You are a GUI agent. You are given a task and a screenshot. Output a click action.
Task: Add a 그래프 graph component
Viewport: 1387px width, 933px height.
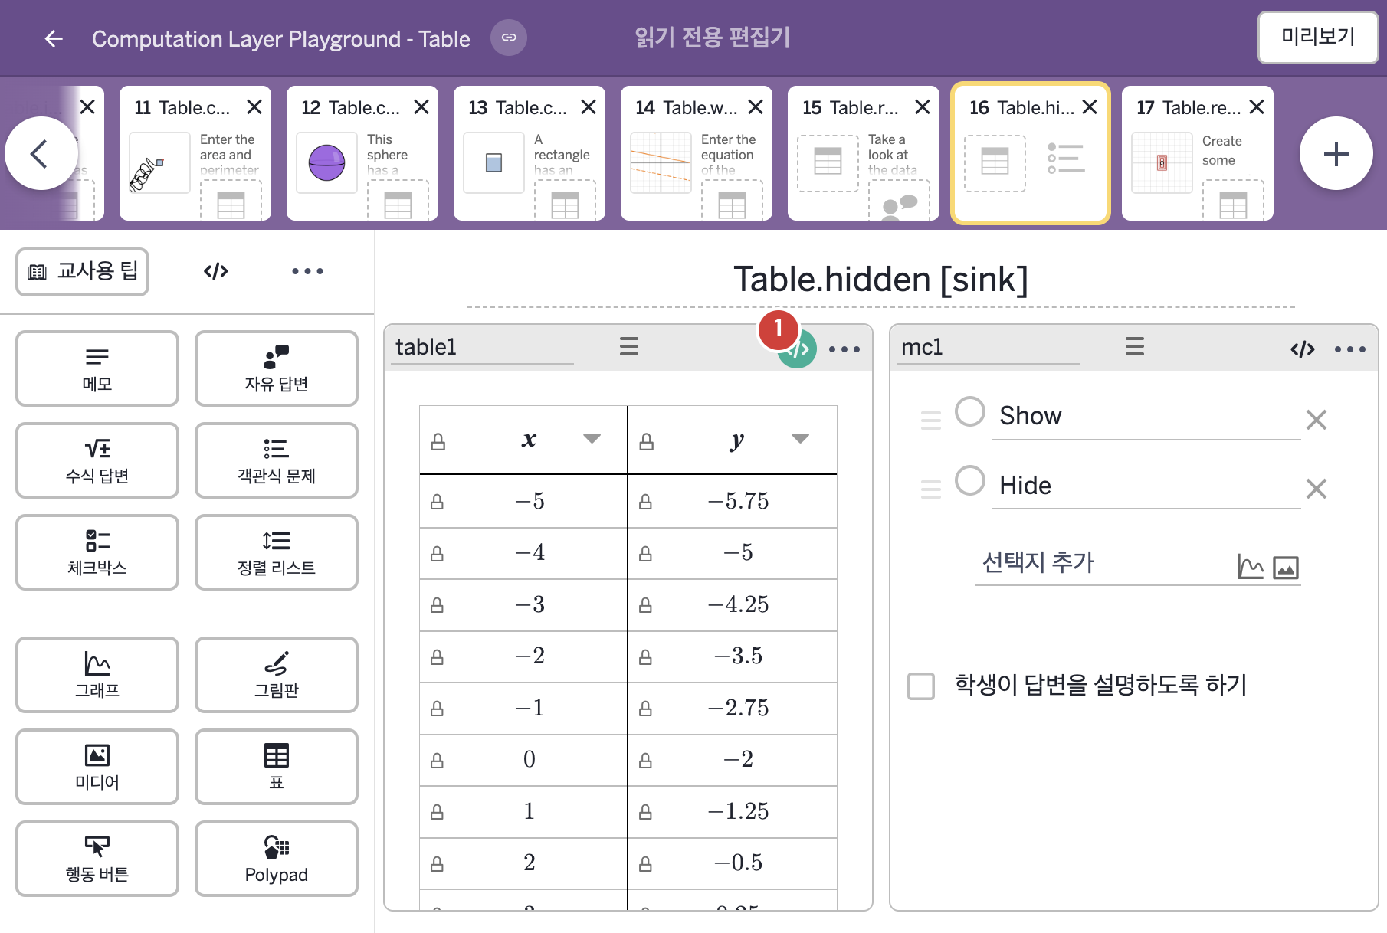(x=97, y=675)
